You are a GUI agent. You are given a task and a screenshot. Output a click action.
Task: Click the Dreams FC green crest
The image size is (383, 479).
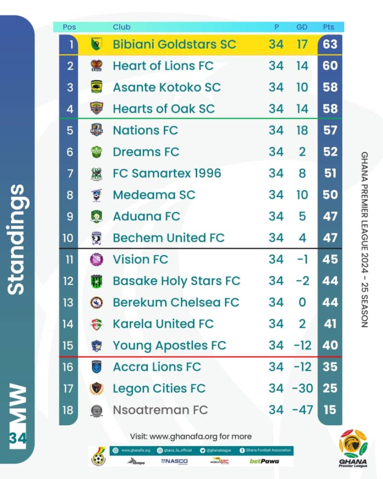click(x=96, y=152)
